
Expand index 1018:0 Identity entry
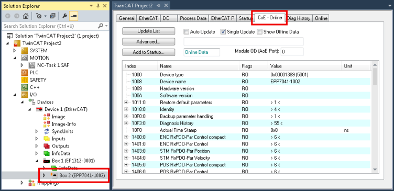tap(126, 109)
